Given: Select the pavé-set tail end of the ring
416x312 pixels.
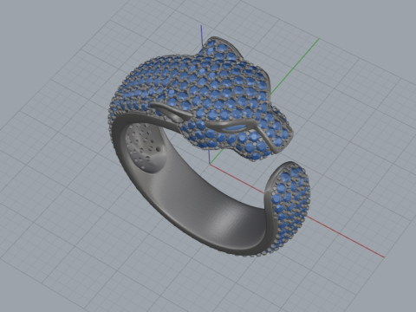Looking at the screenshot, I should click(288, 205).
